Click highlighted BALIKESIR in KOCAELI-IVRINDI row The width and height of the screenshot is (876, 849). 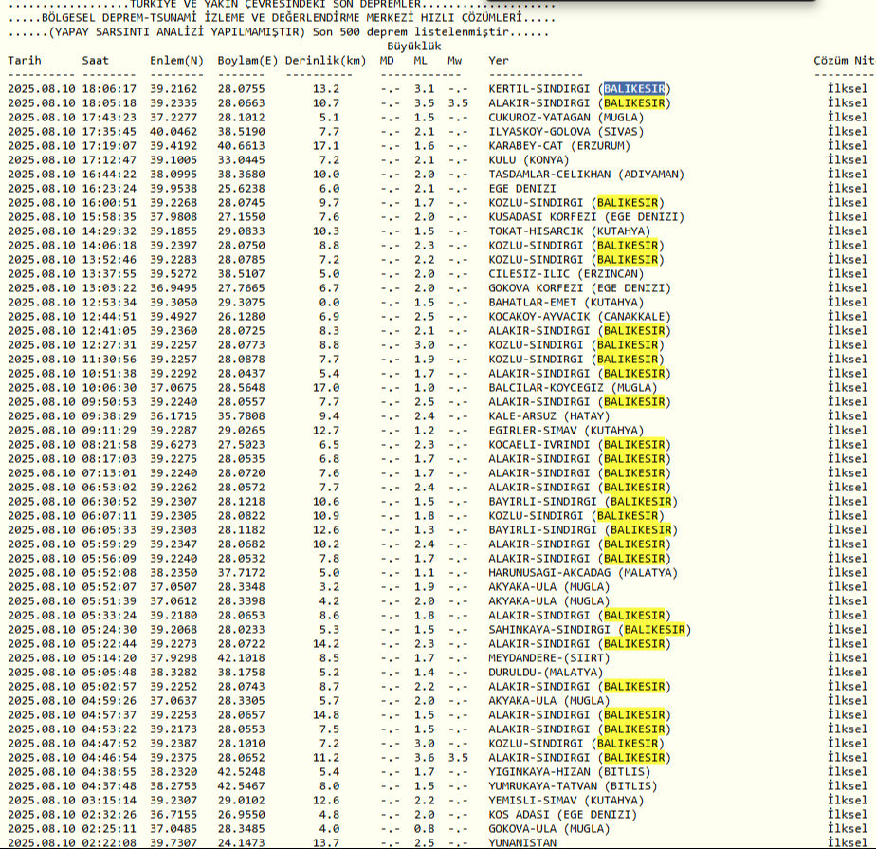pyautogui.click(x=634, y=444)
